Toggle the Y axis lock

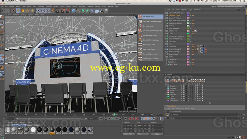tap(43, 11)
